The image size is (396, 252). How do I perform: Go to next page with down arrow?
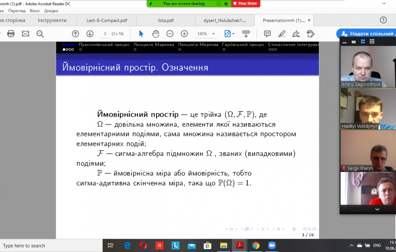(x=90, y=34)
